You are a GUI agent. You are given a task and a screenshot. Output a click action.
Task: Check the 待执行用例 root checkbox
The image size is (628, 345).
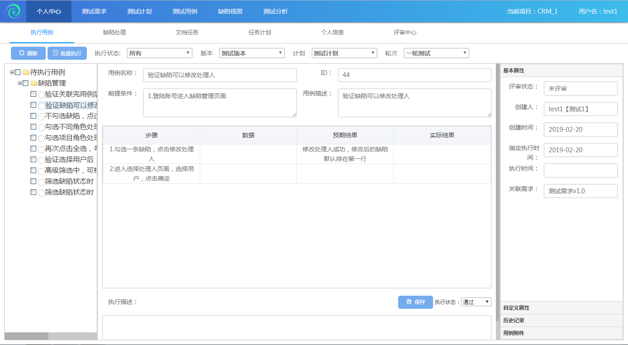point(18,72)
